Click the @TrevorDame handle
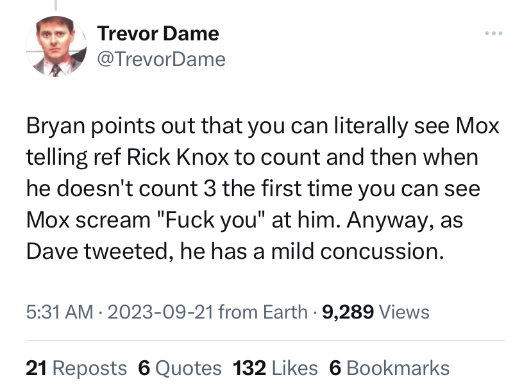The height and width of the screenshot is (391, 531). 161,59
